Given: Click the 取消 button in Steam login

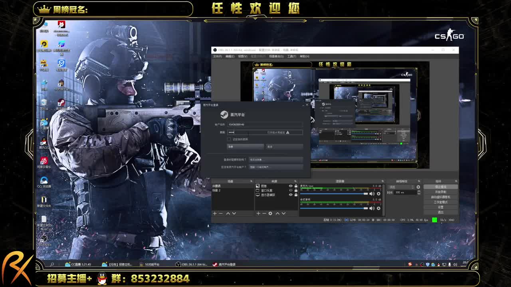Looking at the screenshot, I should click(x=284, y=147).
